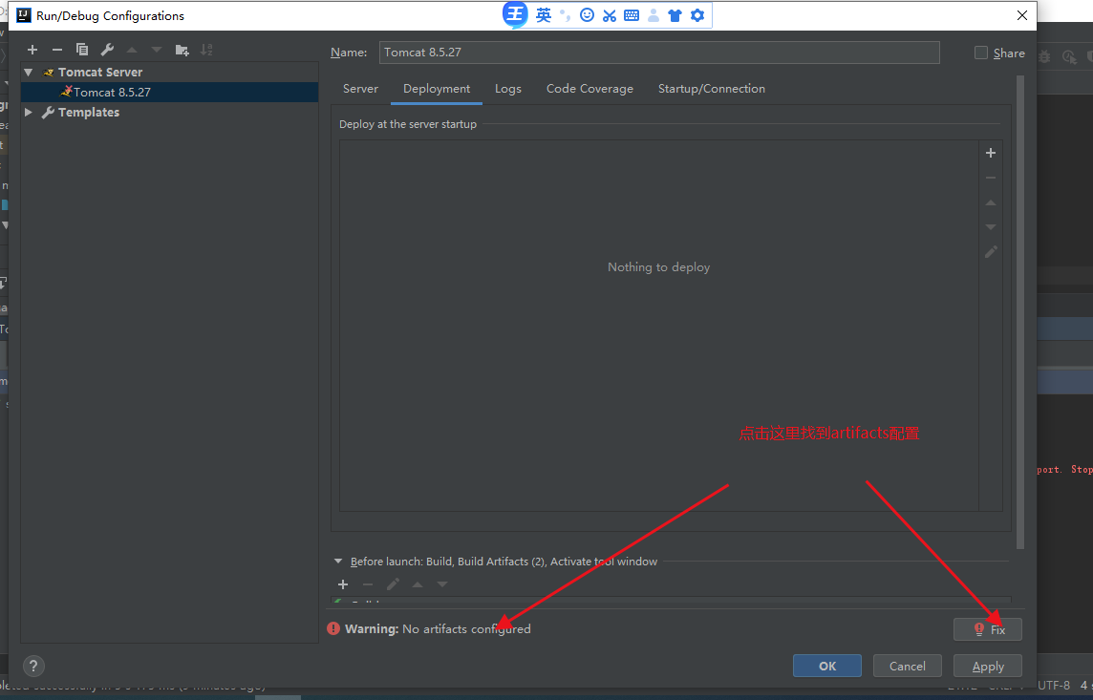1093x700 pixels.
Task: Edit deployment item with pencil icon
Action: coord(991,251)
